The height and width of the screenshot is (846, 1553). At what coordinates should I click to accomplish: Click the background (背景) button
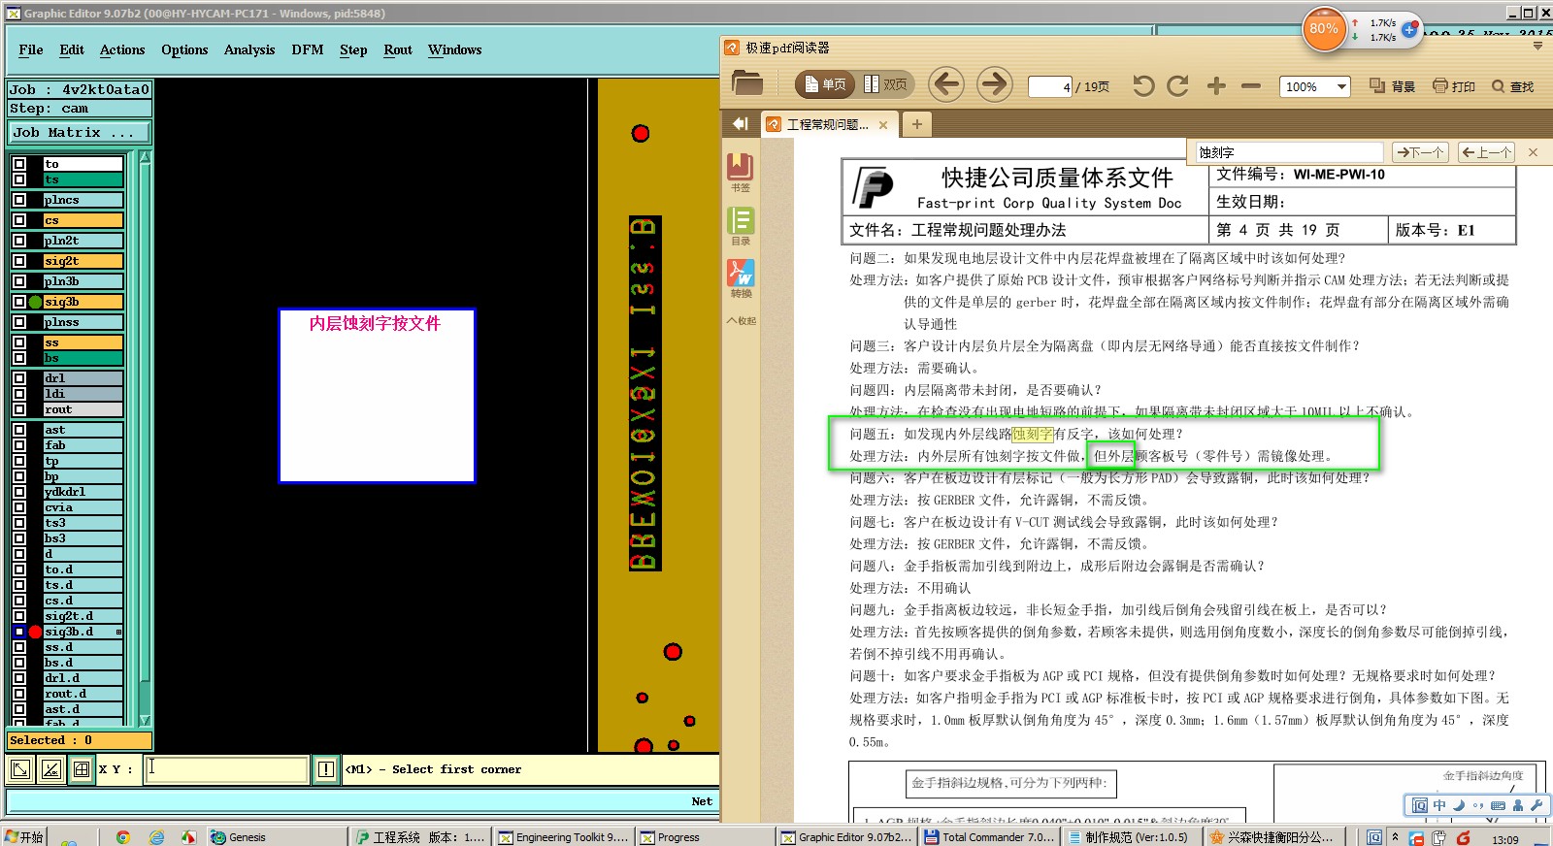pos(1392,86)
